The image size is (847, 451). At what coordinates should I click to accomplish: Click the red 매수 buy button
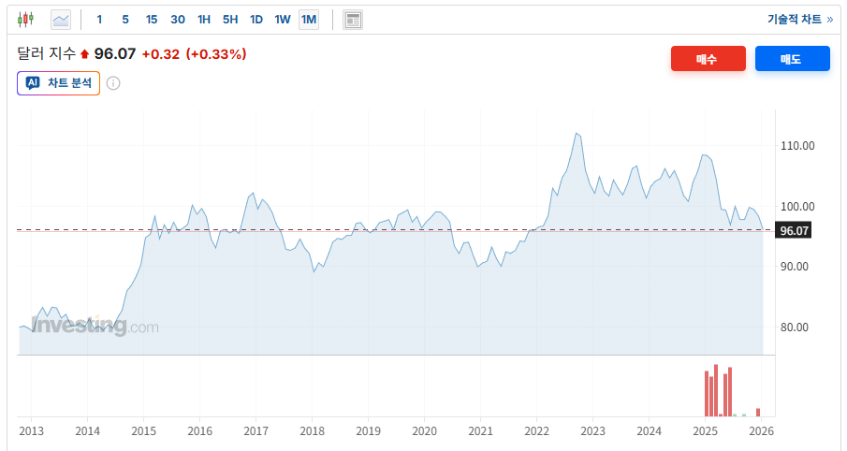click(x=708, y=58)
